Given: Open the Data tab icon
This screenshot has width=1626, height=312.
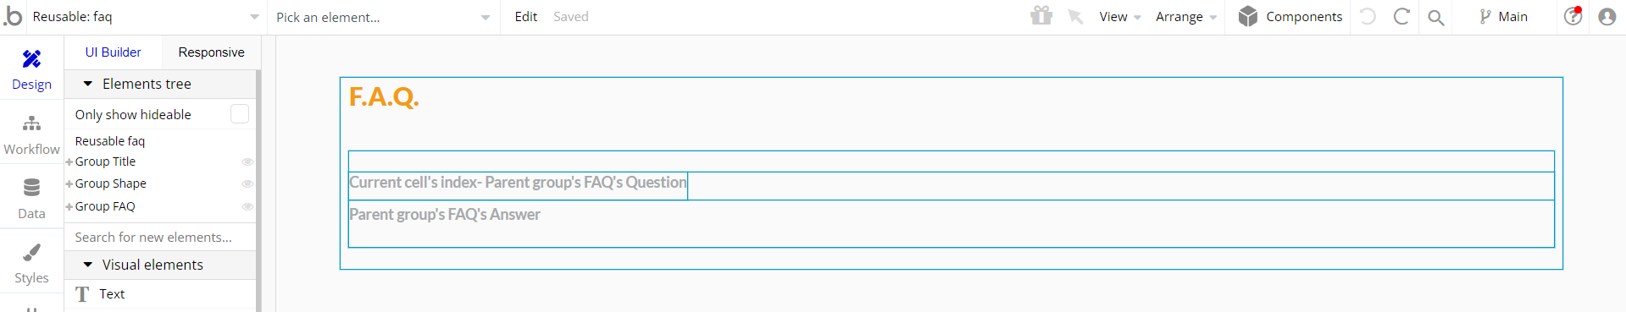Looking at the screenshot, I should pyautogui.click(x=31, y=188).
